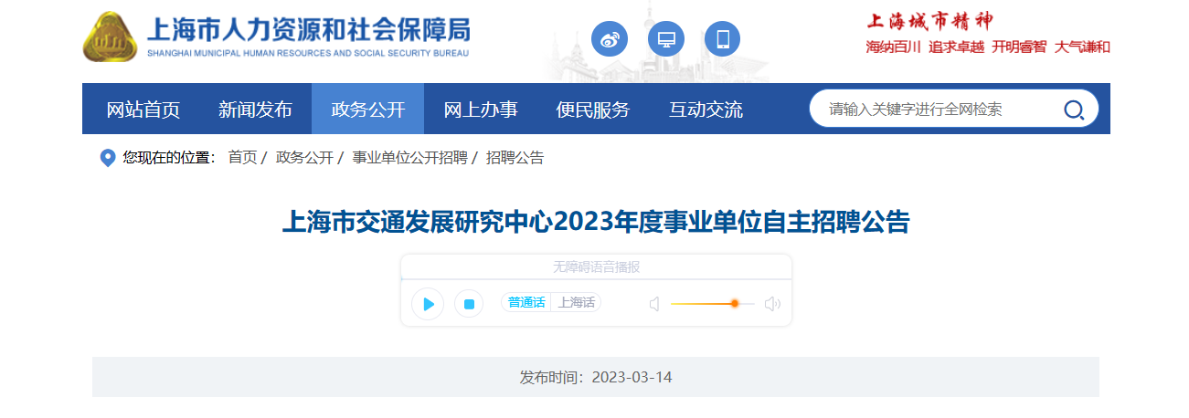Select 上海话 voice option
The image size is (1189, 418).
point(576,303)
